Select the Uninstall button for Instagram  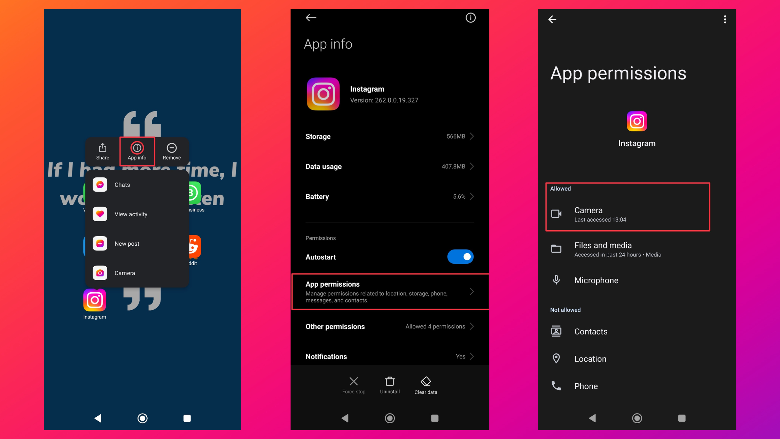(389, 384)
